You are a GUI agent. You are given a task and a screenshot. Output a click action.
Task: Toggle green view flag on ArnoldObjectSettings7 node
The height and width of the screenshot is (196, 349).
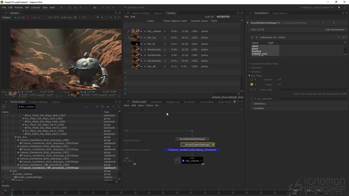pos(213,145)
